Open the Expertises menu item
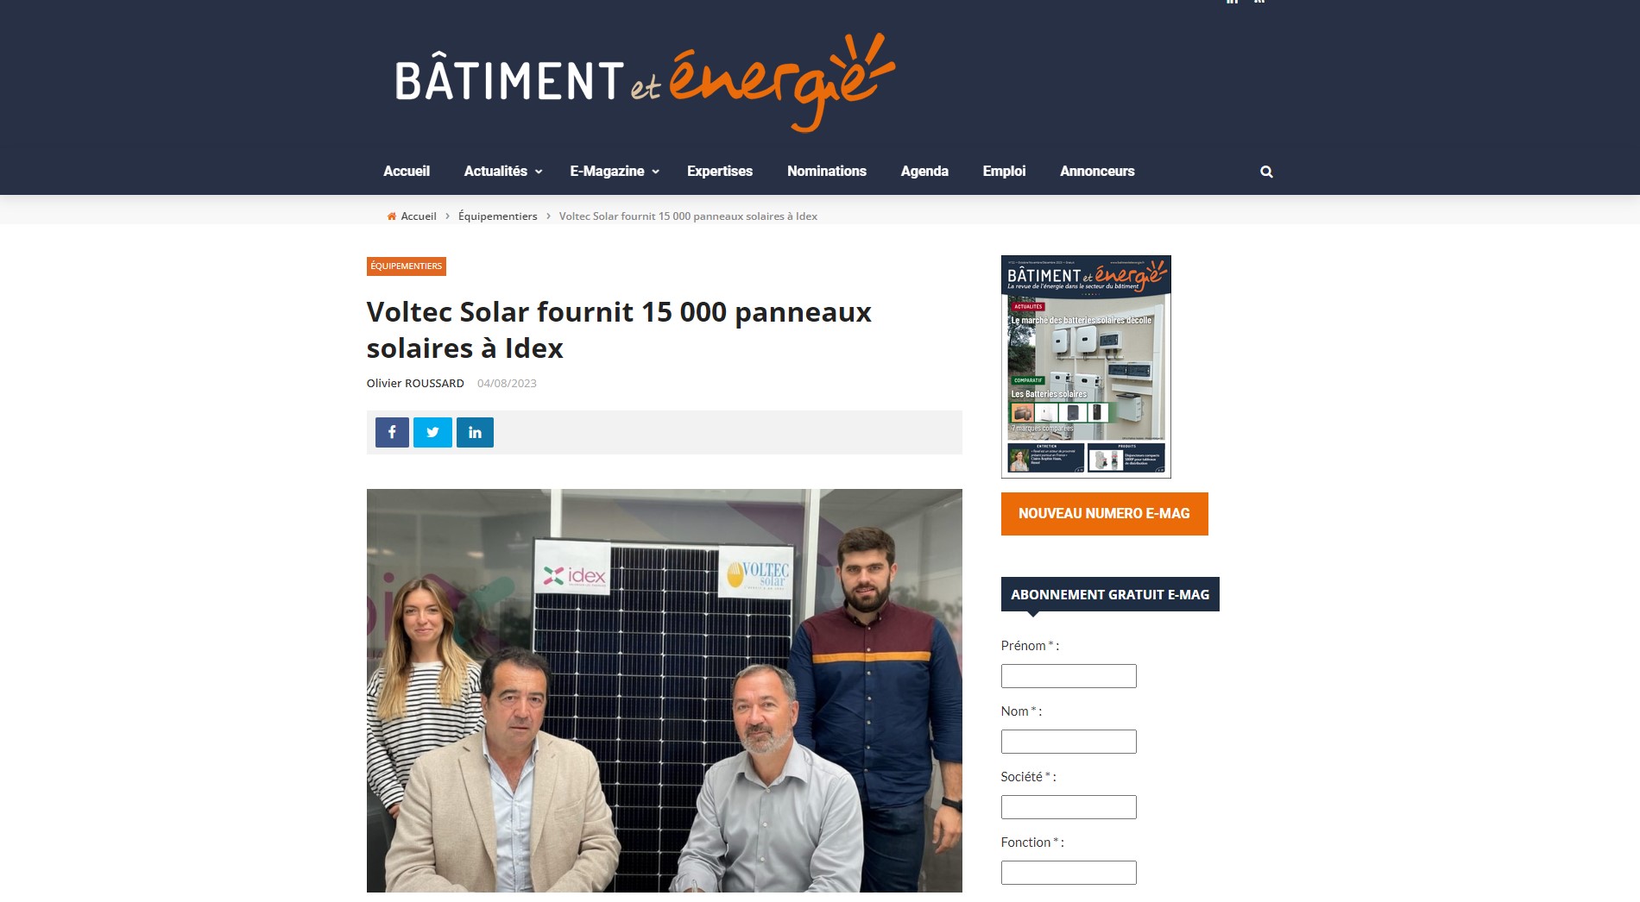The image size is (1640, 902). tap(720, 171)
